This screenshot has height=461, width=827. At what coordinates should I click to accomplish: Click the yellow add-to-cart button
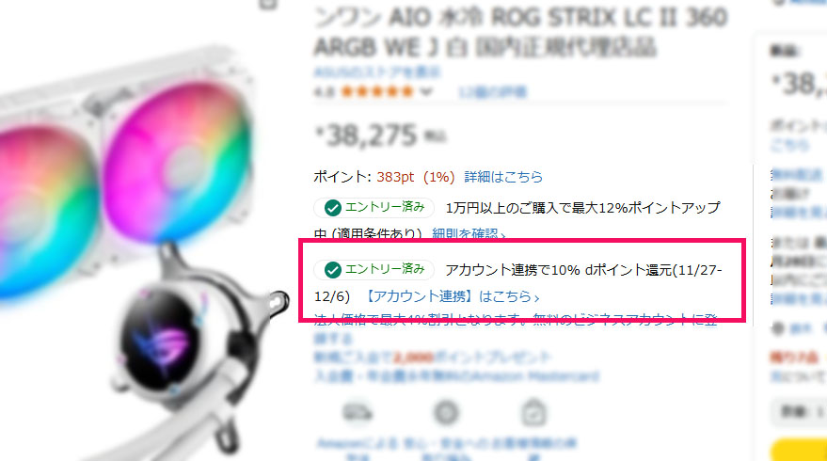[799, 450]
